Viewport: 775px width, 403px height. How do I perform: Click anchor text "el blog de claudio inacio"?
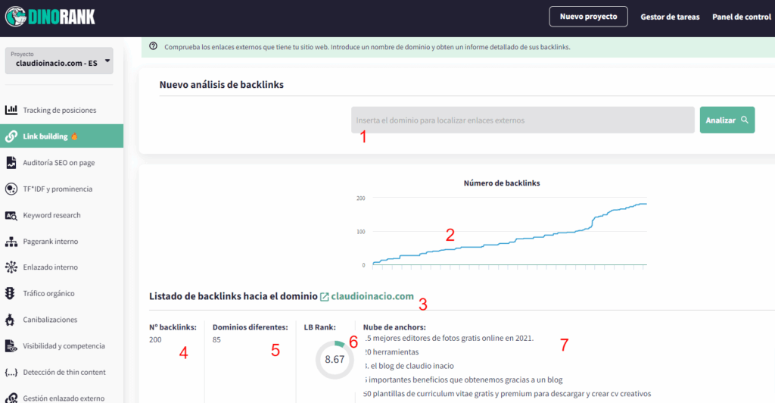(x=412, y=366)
